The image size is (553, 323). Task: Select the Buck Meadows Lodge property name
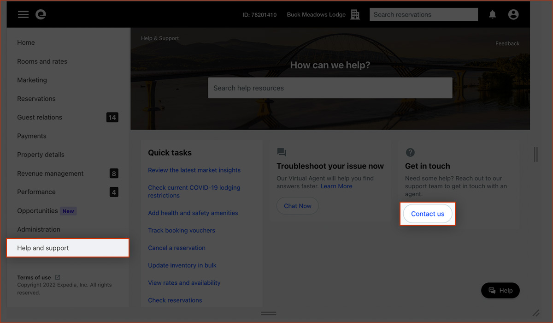[316, 15]
